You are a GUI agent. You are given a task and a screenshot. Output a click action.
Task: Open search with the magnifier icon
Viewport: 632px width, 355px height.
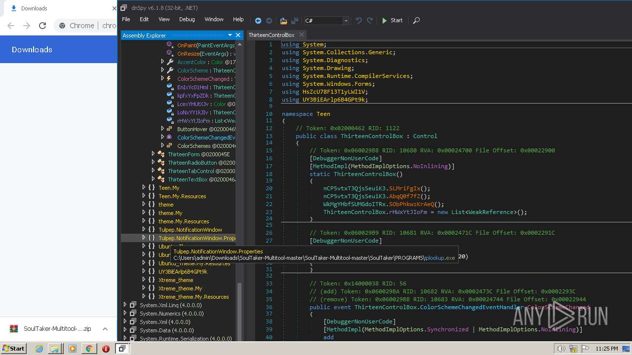(x=416, y=20)
